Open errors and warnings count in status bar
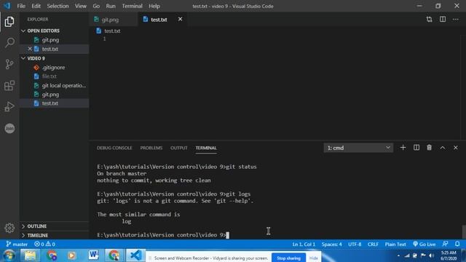The height and width of the screenshot is (262, 466). [x=44, y=245]
